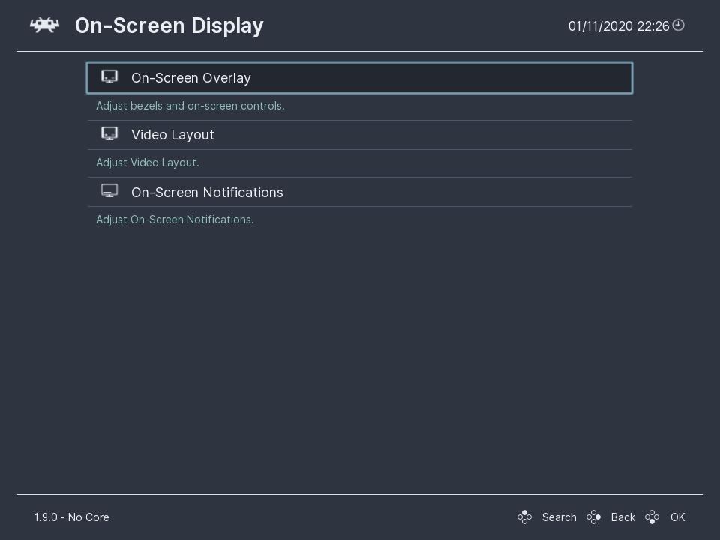Screen dimensions: 720x540
Task: Click the 'Adjust On-Screen Notifications.' description text
Action: [x=175, y=220]
